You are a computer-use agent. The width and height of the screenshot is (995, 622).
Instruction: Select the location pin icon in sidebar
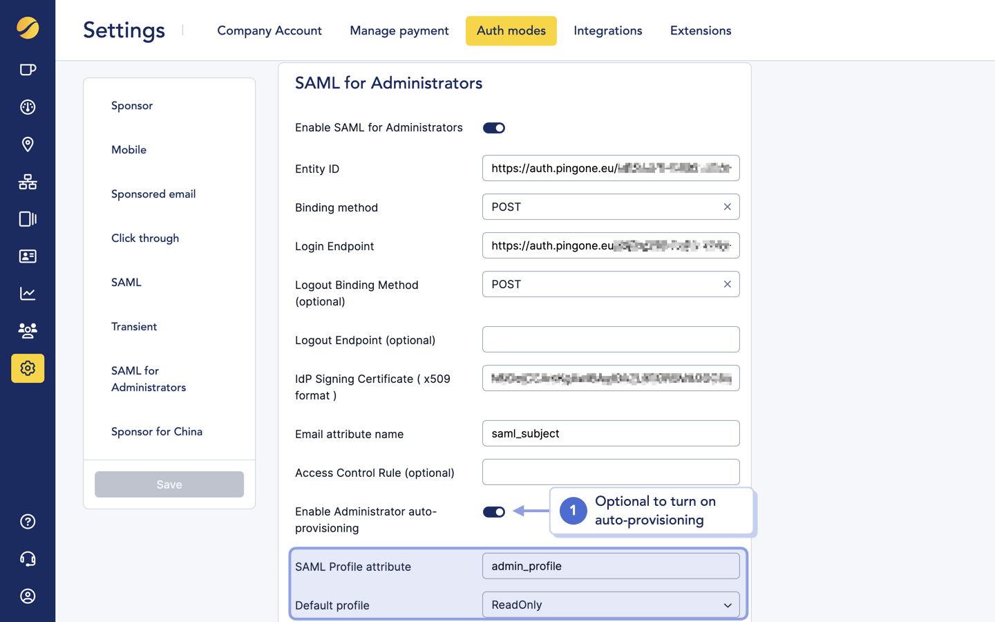[x=27, y=144]
